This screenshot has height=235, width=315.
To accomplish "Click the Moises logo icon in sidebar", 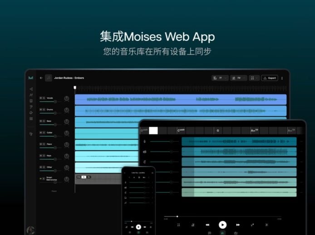I will point(31,78).
